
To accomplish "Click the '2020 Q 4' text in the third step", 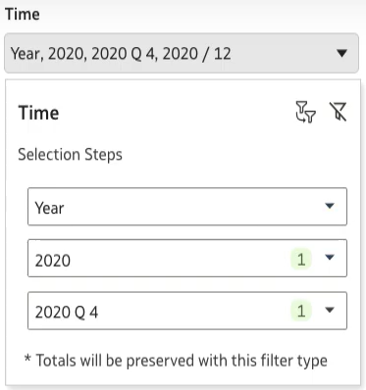I will (67, 313).
